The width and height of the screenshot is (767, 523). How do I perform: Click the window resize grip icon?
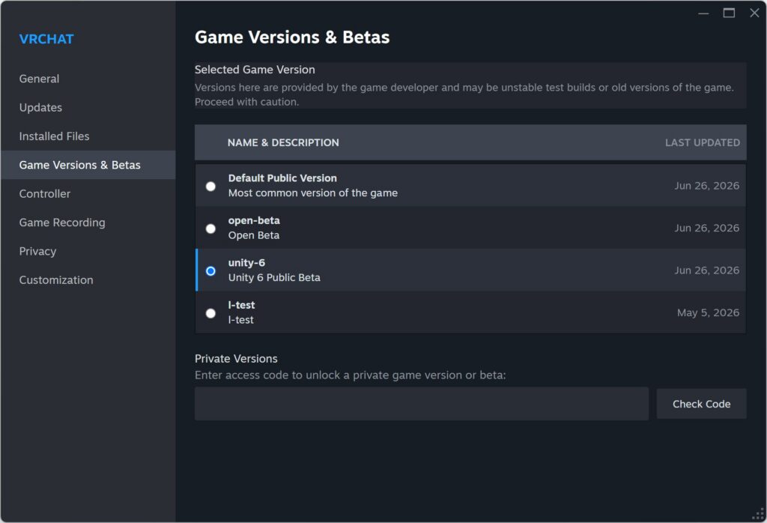pyautogui.click(x=758, y=514)
